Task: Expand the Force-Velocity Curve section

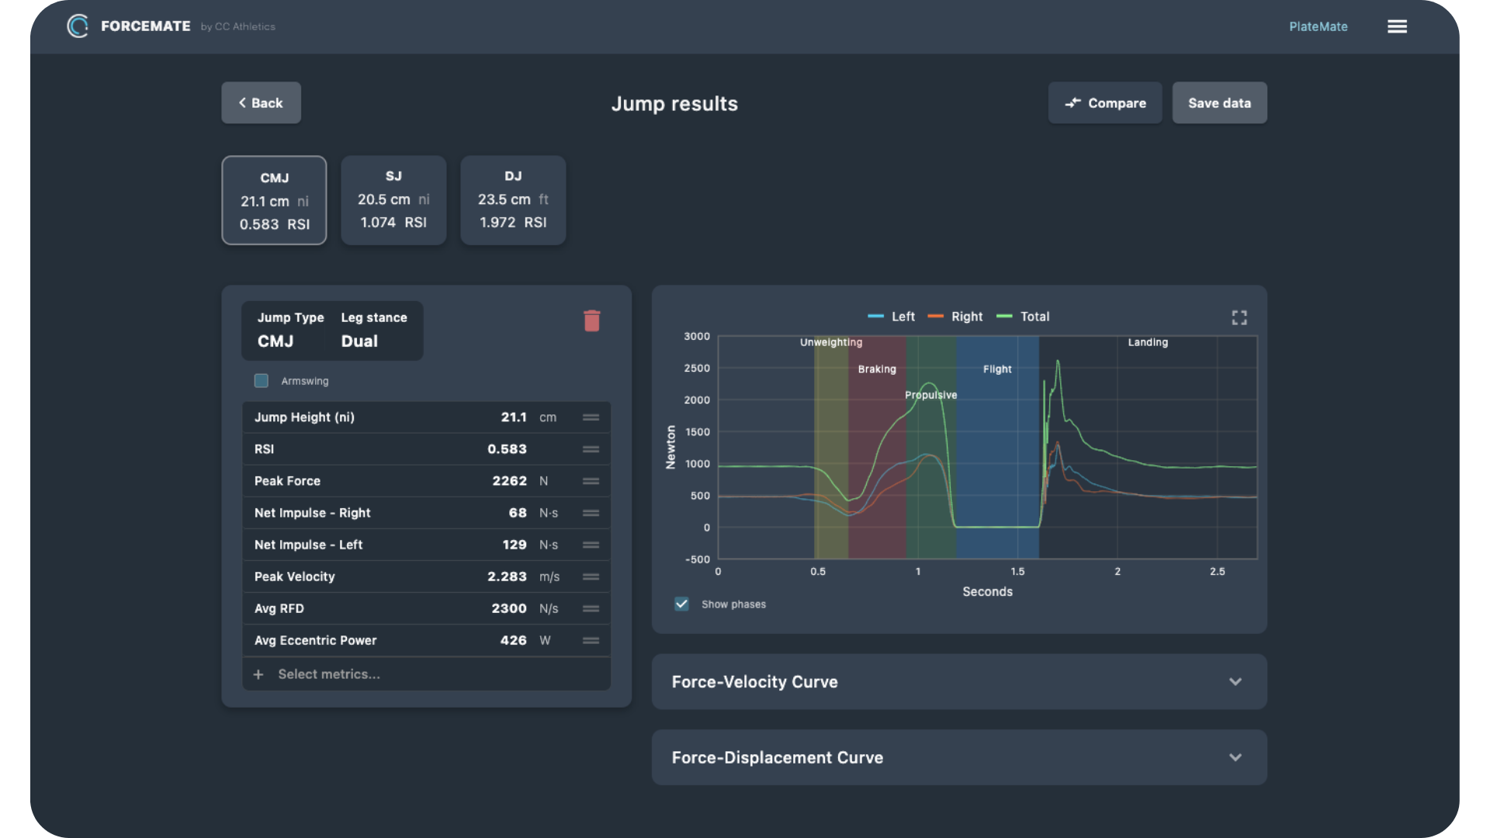Action: coord(1235,682)
